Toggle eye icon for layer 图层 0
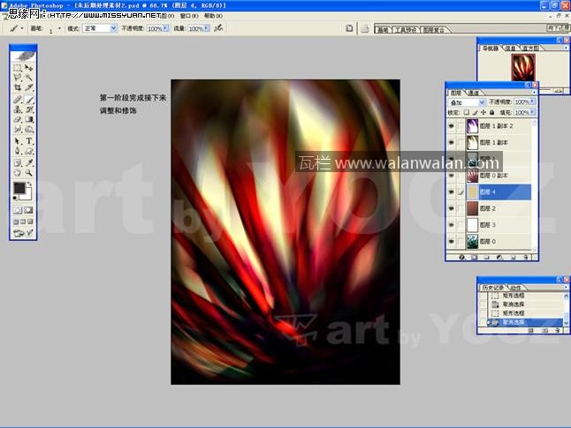The image size is (571, 428). 452,241
